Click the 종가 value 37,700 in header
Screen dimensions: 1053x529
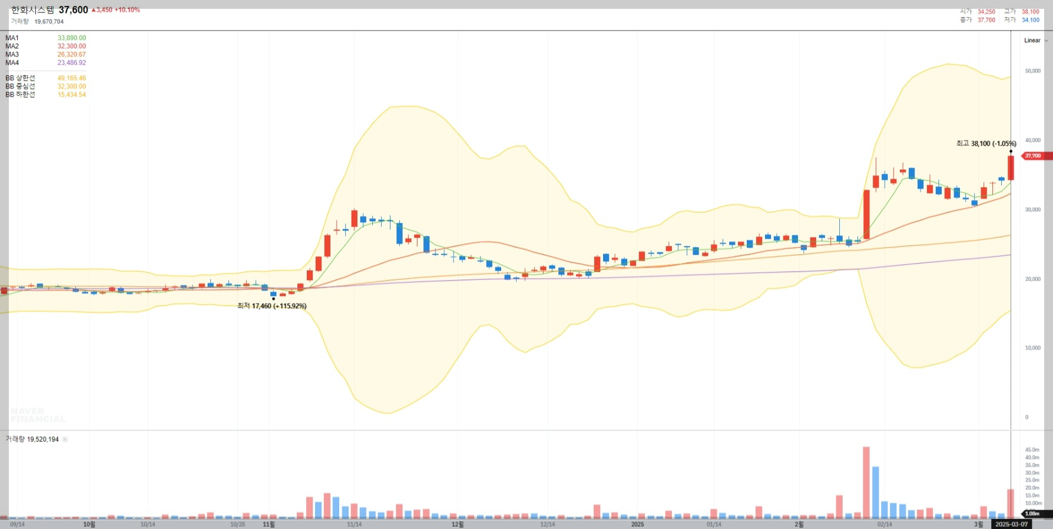click(986, 20)
